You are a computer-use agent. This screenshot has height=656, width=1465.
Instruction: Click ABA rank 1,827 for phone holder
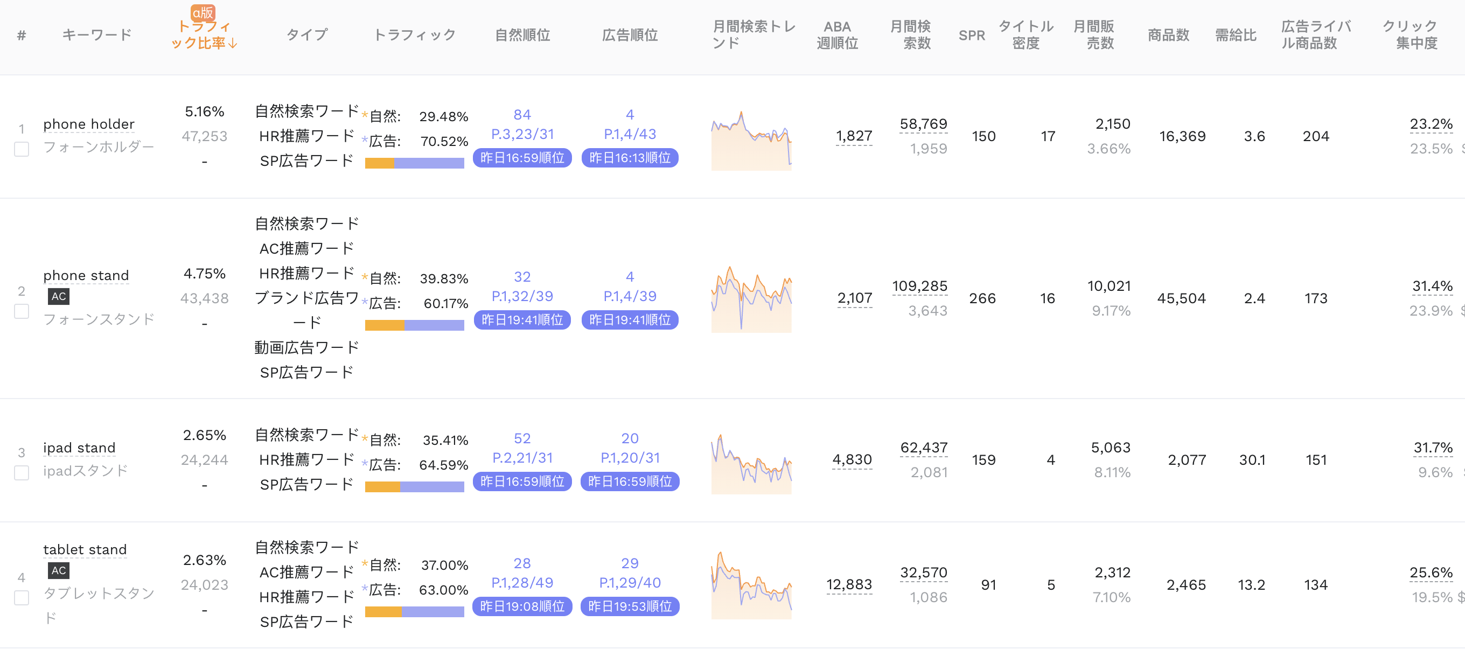coord(854,136)
